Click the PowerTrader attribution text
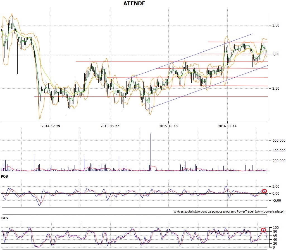Viewport: 286px width, 250px height. pos(229,211)
